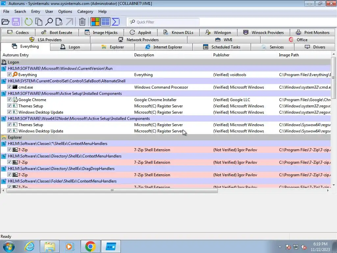Uncheck 7-Zip checkbox under Directory\ShellEx\ContextMenuHandlers
This screenshot has width=337, height=253.
(x=9, y=162)
